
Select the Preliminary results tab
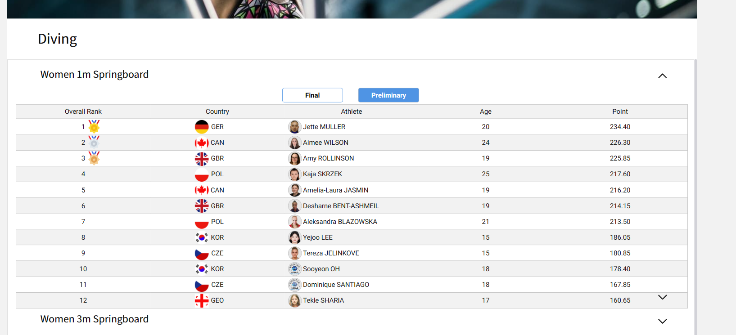point(388,95)
